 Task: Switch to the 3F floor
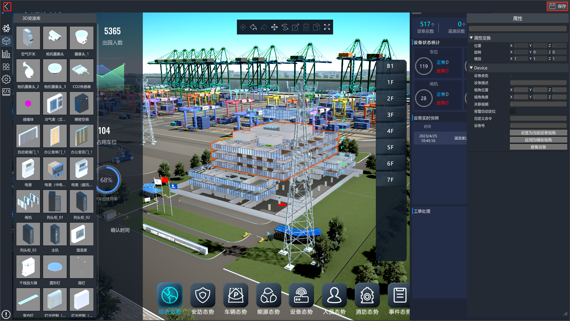coord(390,115)
